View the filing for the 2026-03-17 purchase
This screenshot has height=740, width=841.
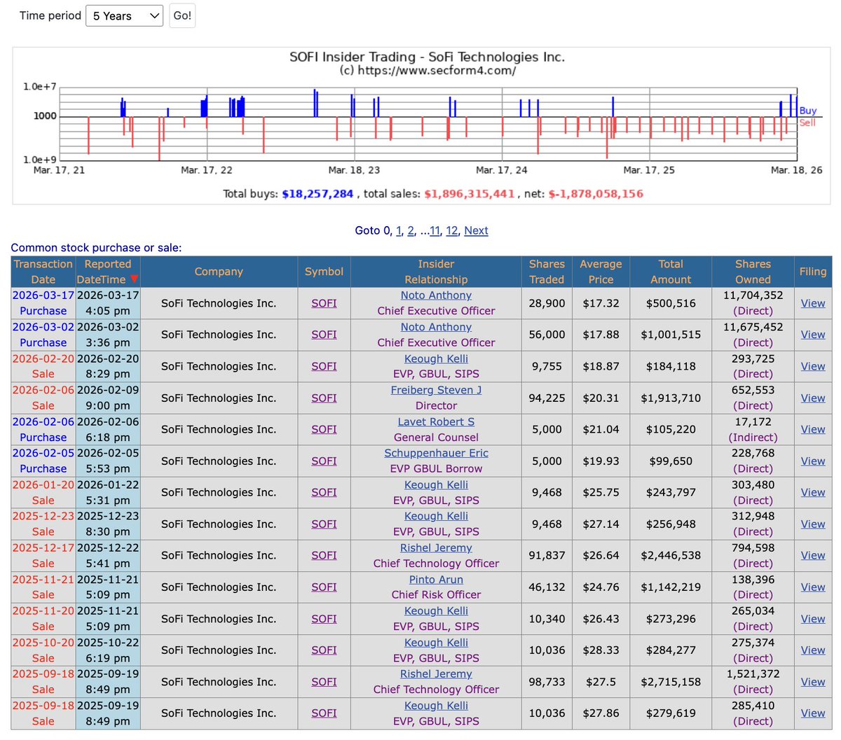pos(813,303)
